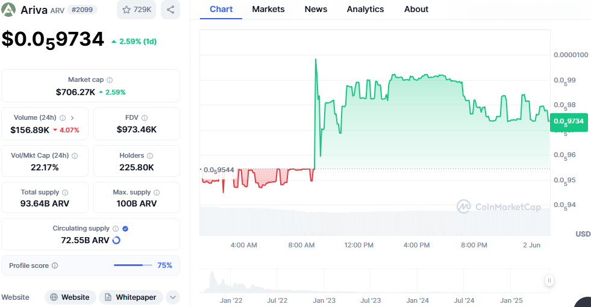Image resolution: width=591 pixels, height=307 pixels.
Task: Open the Holders info icon
Action: point(150,156)
